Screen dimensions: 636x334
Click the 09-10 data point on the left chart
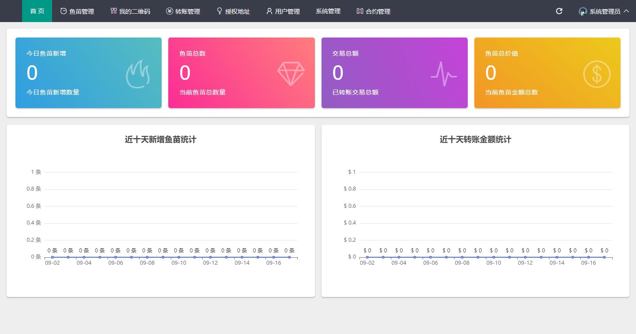coord(179,256)
